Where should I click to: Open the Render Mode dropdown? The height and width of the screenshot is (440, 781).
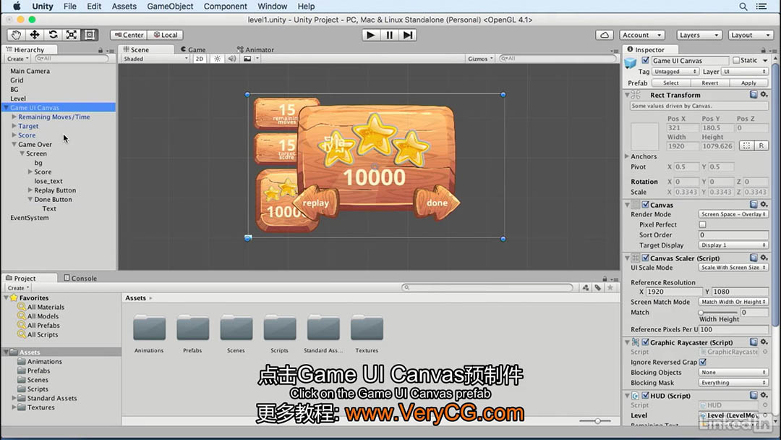[733, 214]
